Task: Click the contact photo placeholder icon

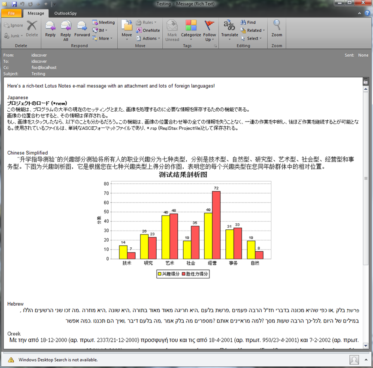Action: (x=354, y=360)
